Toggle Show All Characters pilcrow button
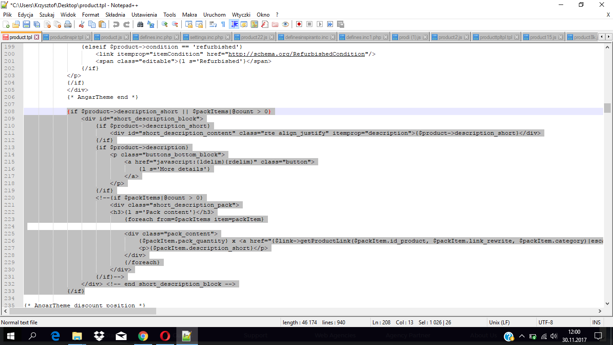The width and height of the screenshot is (613, 345). tap(223, 24)
